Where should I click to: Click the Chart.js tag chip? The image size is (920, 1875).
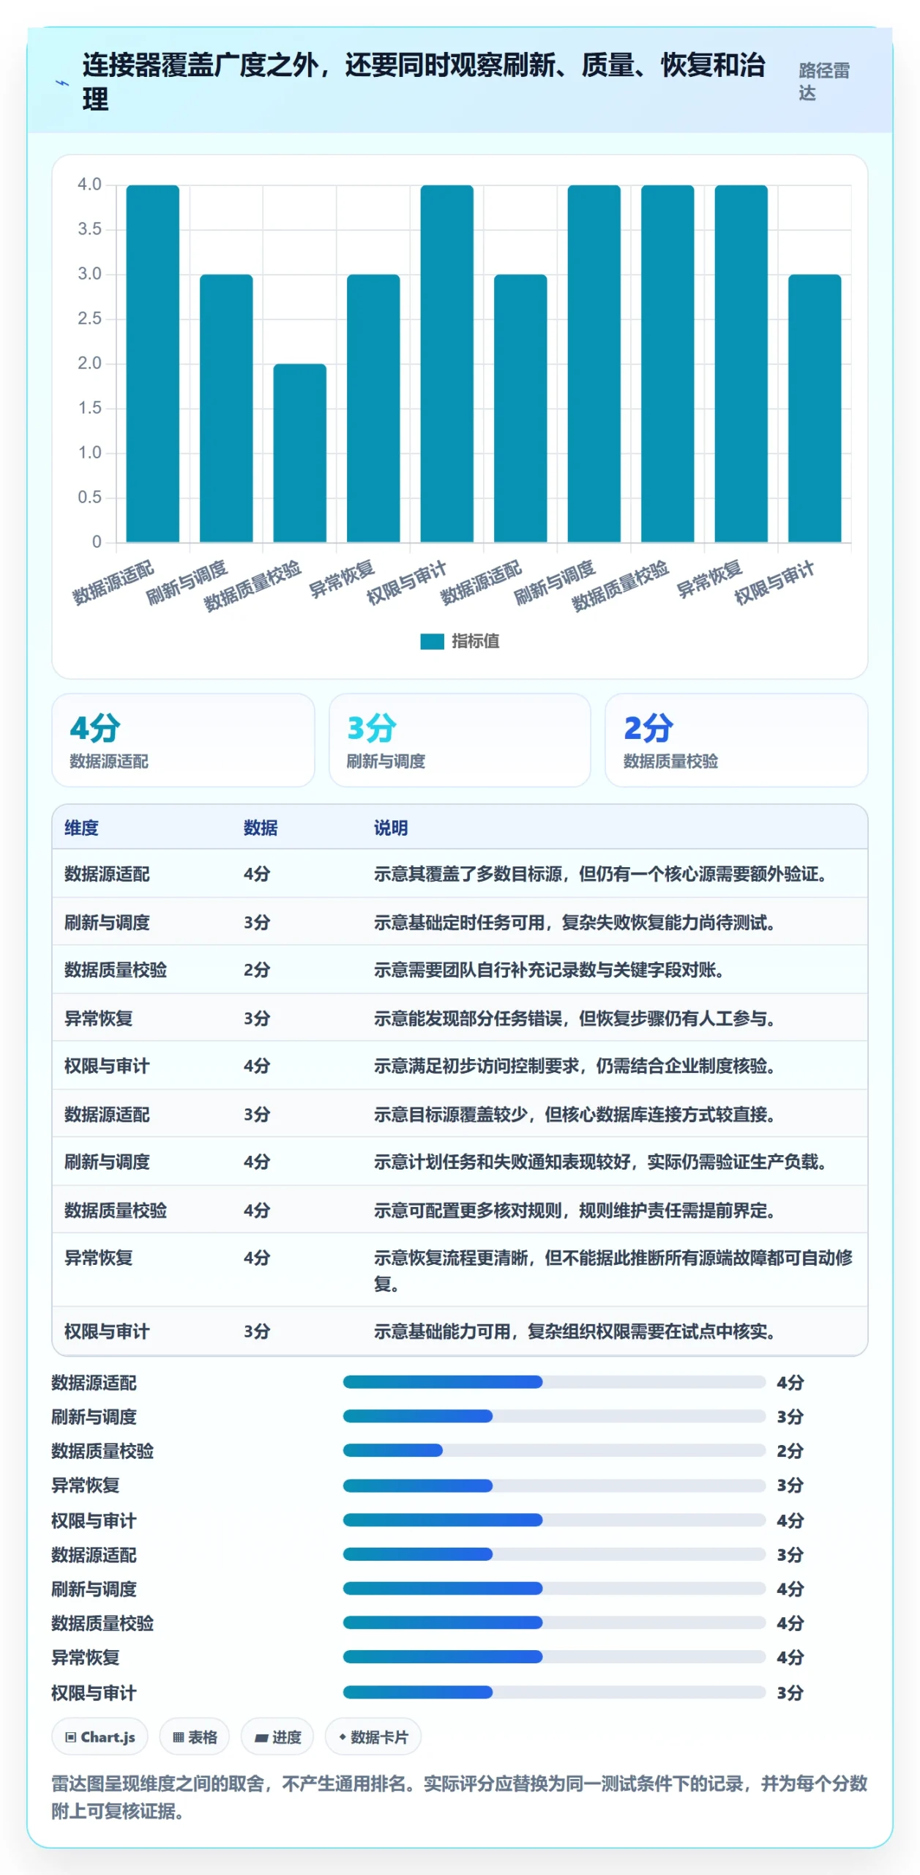[x=100, y=1737]
